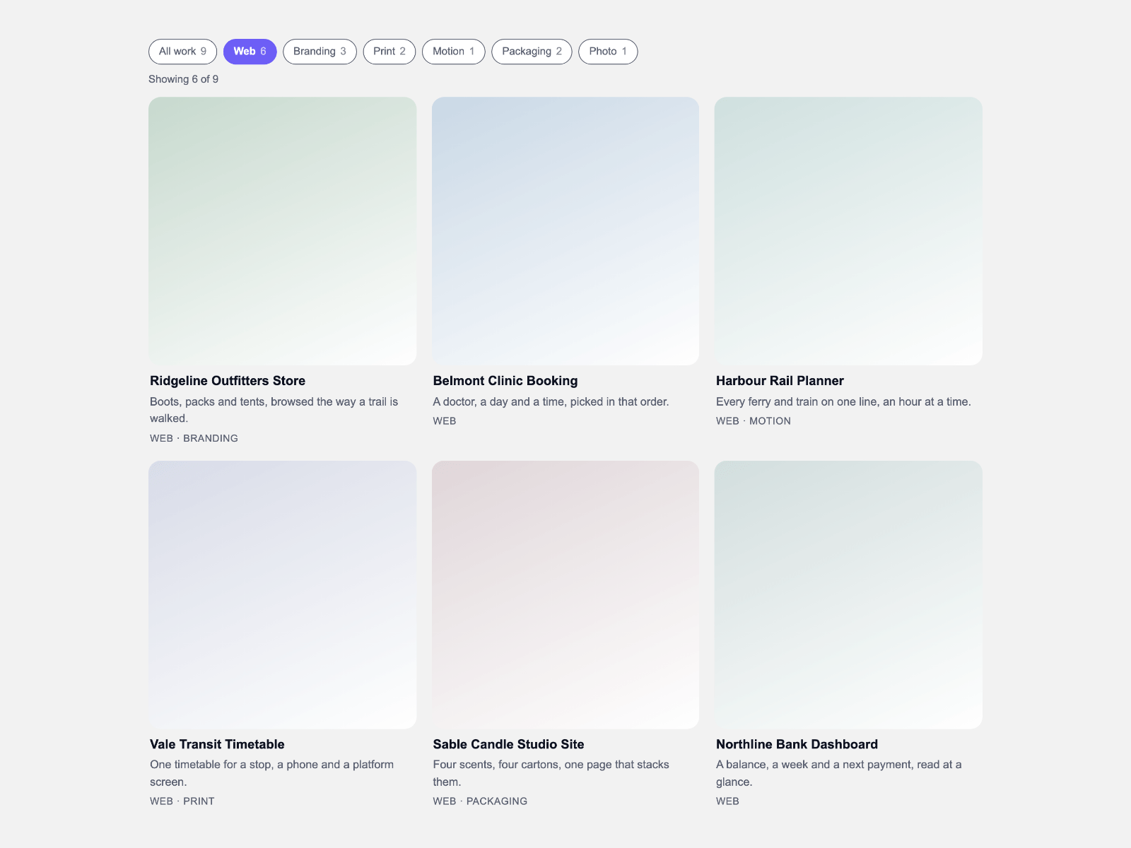Filter projects by Photo
This screenshot has width=1131, height=848.
pyautogui.click(x=608, y=52)
